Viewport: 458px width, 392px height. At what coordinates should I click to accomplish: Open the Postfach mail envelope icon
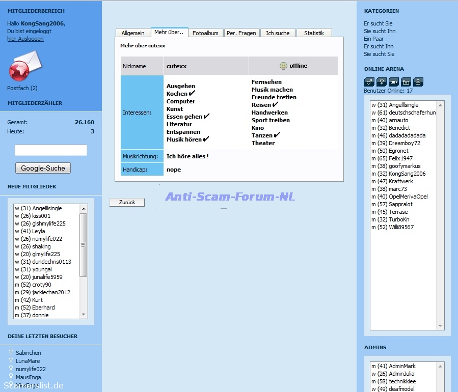(25, 67)
